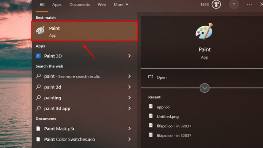Switch to the Documents search tab
This screenshot has height=148, width=263.
pos(80,5)
